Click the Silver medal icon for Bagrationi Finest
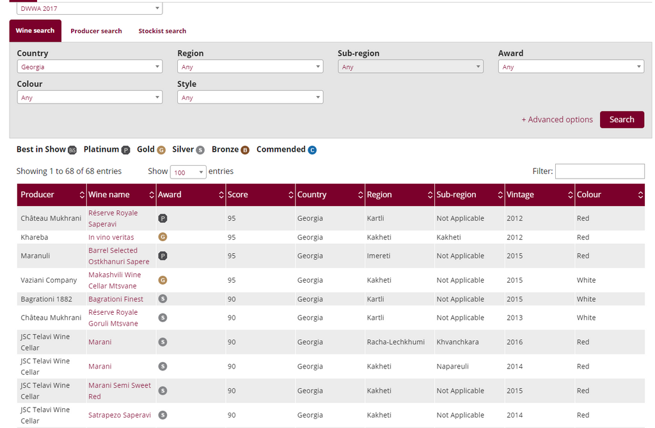Screen dimensions: 655x428 click(x=162, y=299)
